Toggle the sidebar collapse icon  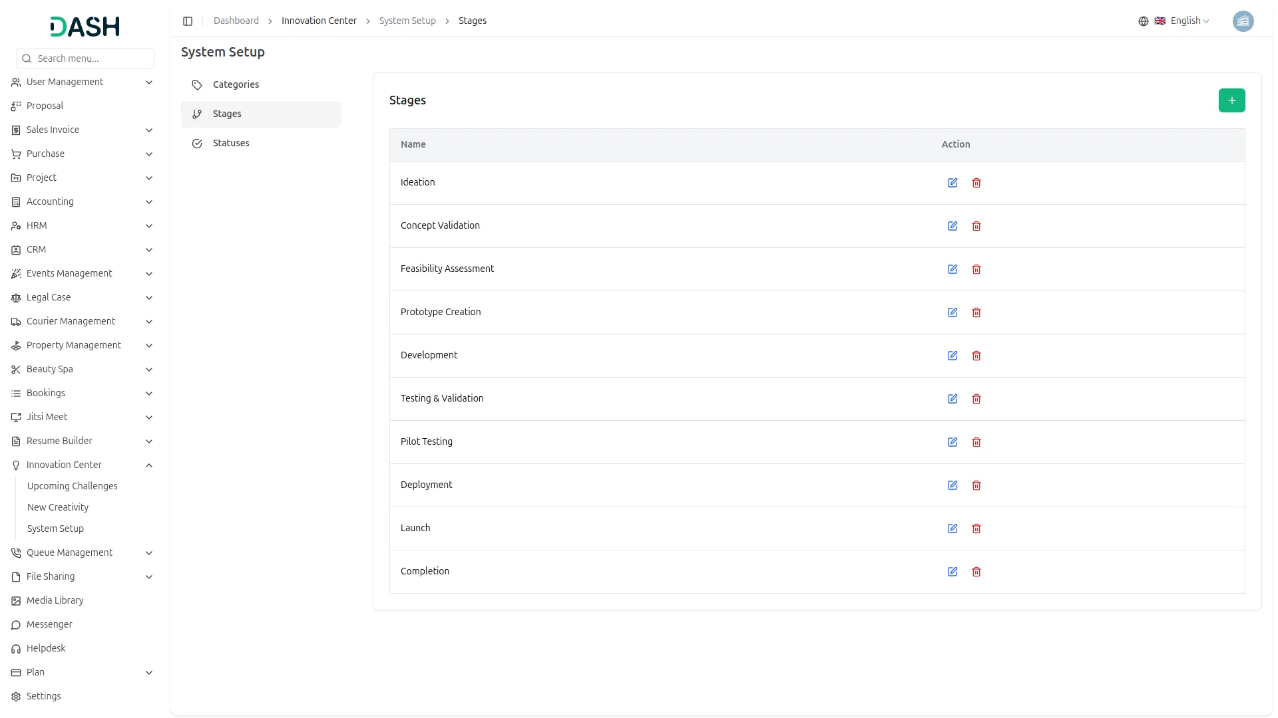tap(188, 21)
